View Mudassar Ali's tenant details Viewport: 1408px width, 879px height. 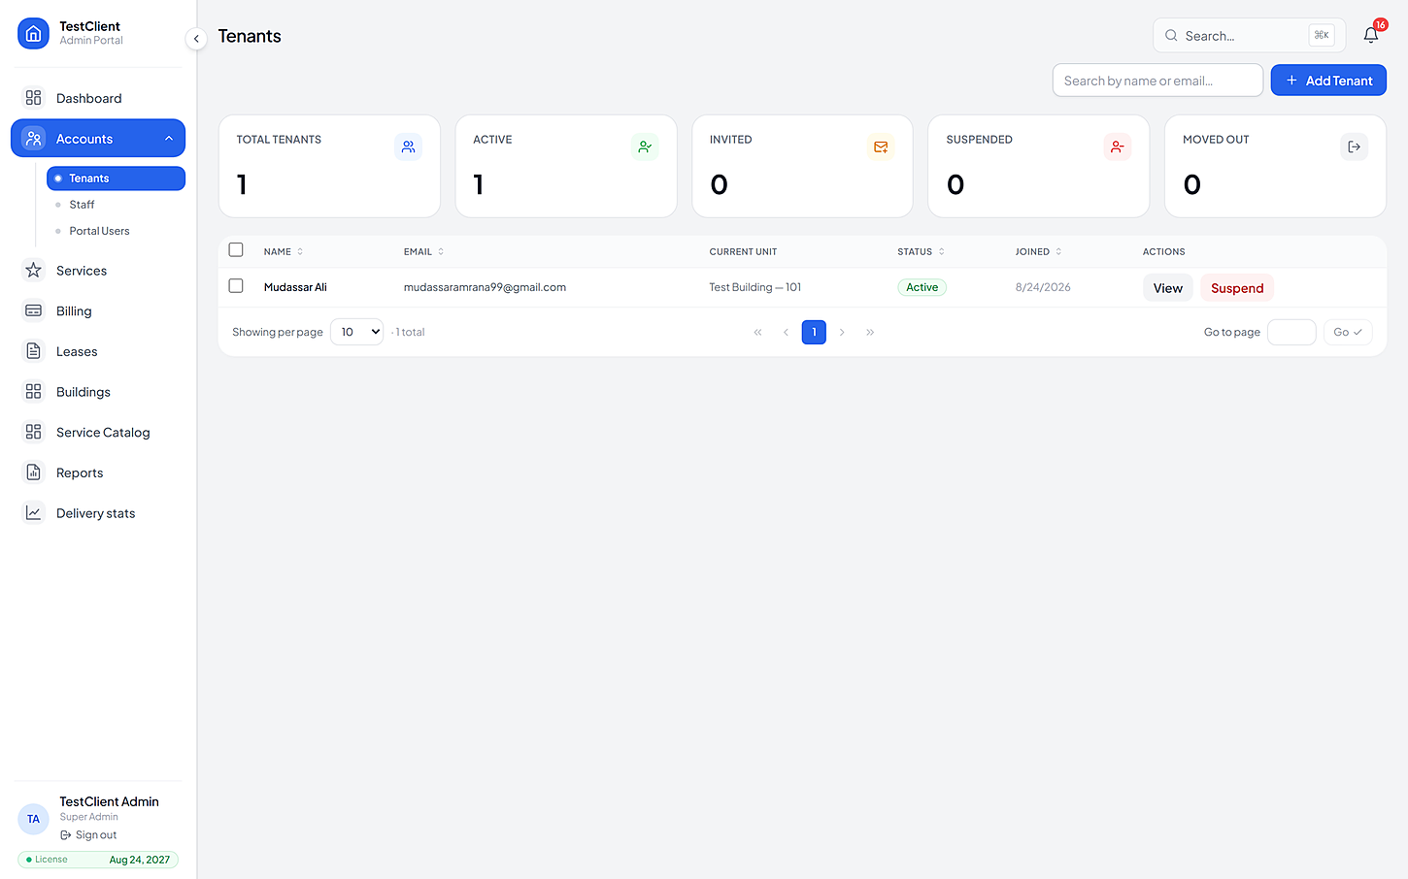[x=1167, y=288]
